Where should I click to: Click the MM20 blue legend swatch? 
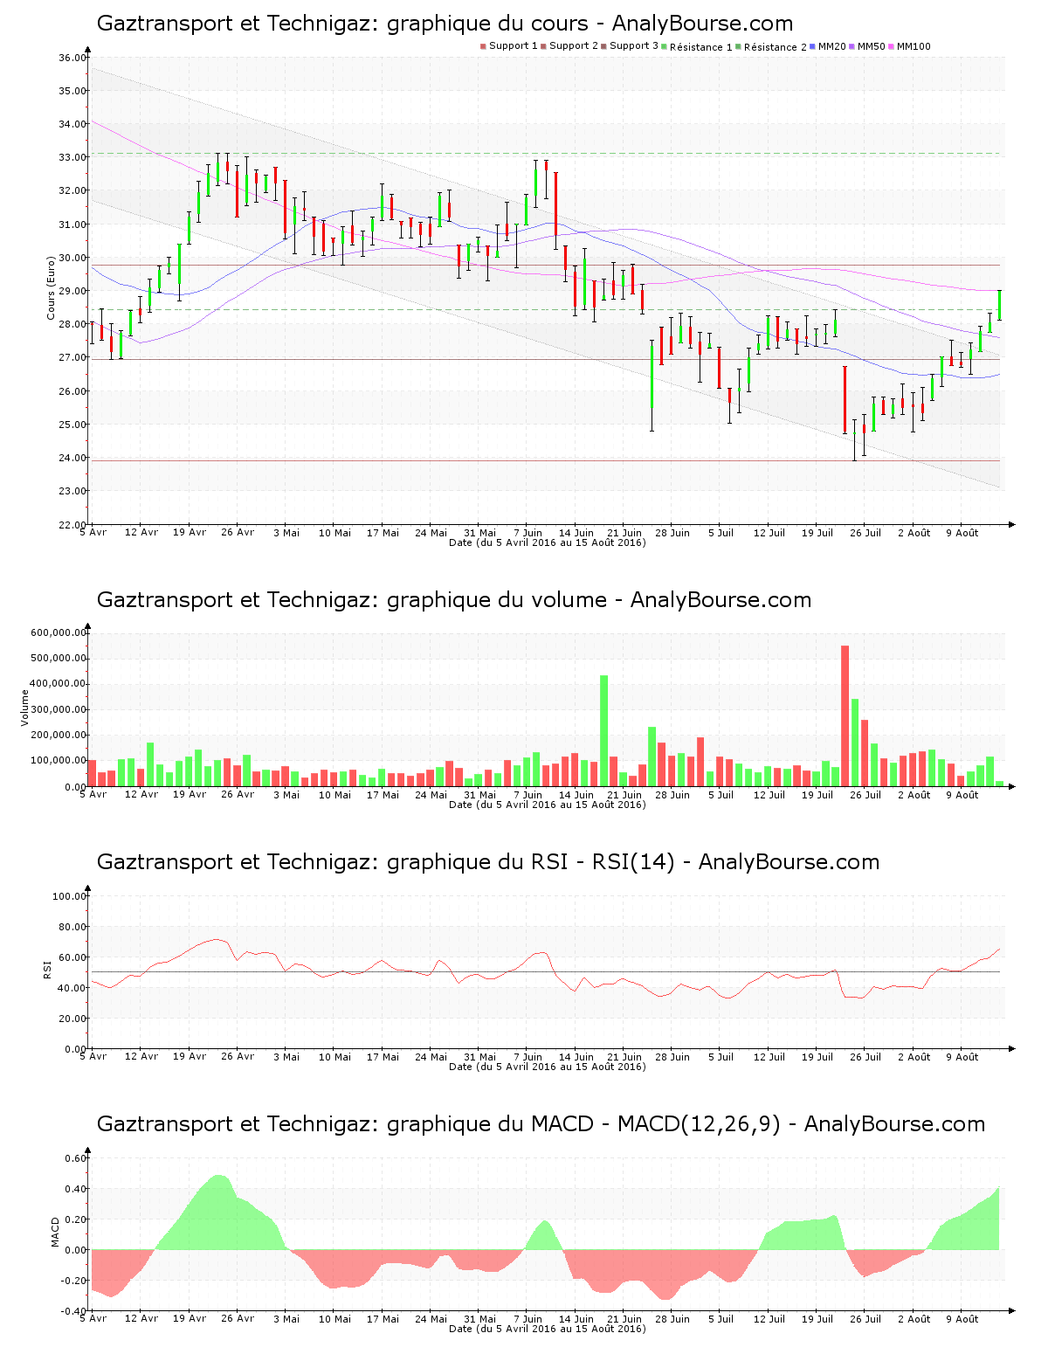(x=813, y=46)
